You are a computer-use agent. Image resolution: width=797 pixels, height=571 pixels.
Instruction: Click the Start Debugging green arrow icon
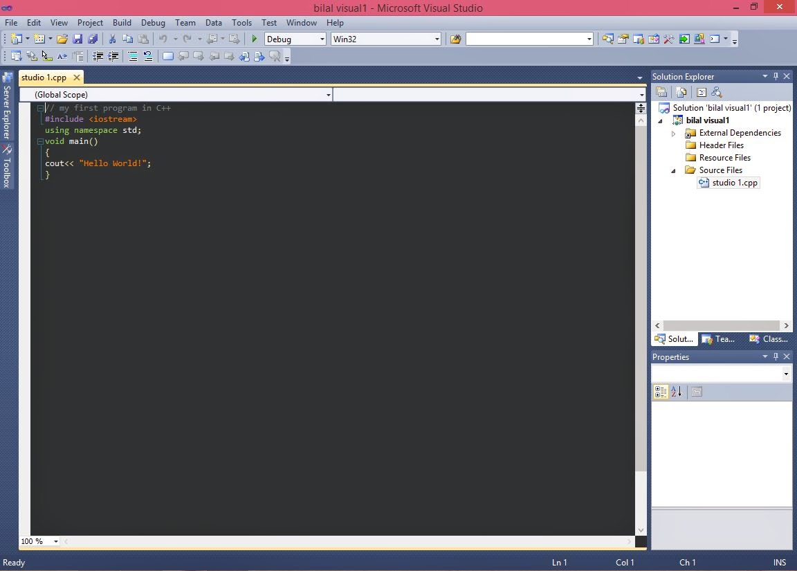(x=254, y=39)
